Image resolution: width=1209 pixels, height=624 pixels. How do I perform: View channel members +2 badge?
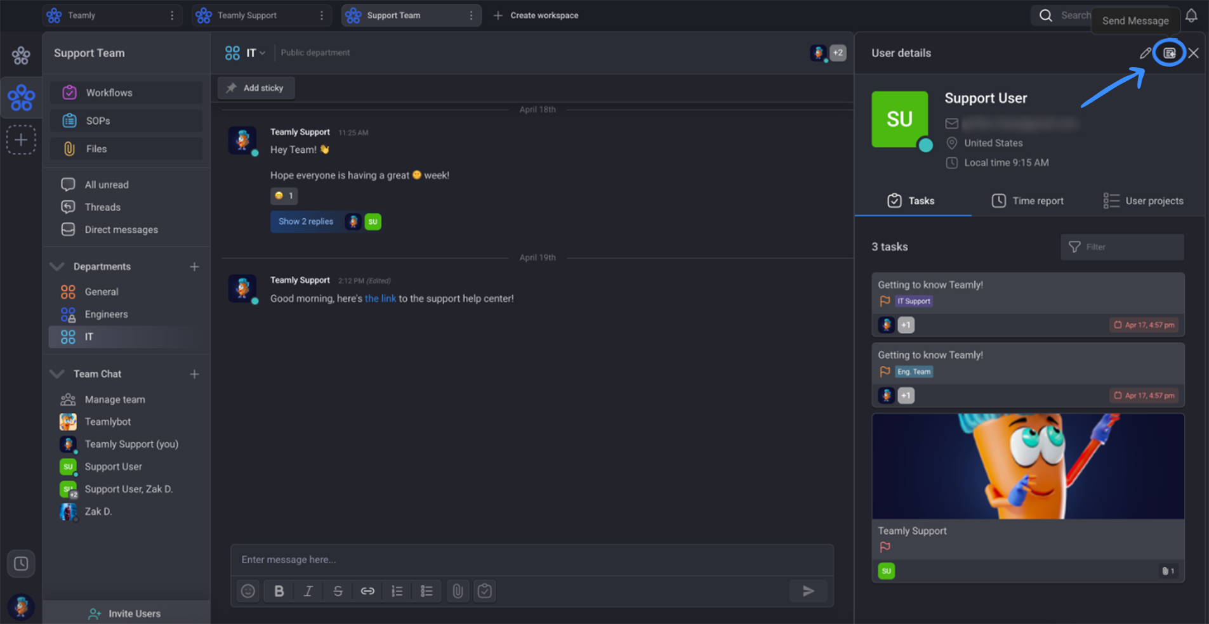(x=838, y=53)
